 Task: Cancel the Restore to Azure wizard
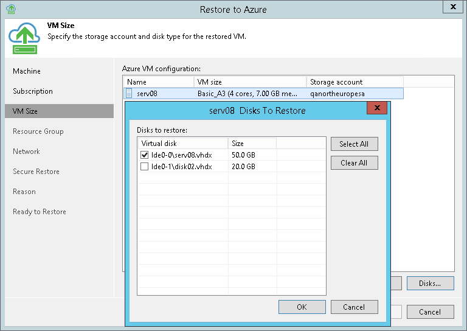tap(431, 312)
